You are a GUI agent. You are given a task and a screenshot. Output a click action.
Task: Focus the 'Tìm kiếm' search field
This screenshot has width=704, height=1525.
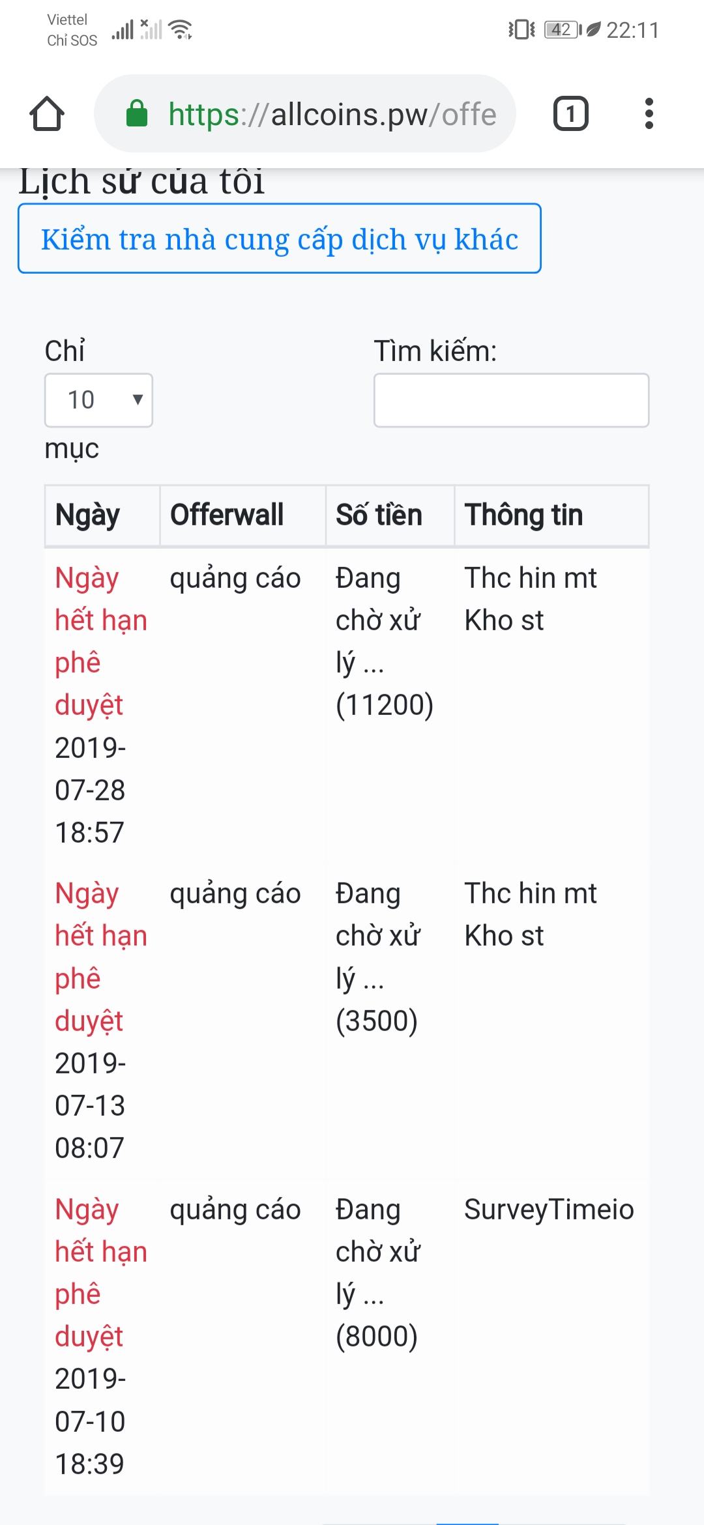(511, 400)
